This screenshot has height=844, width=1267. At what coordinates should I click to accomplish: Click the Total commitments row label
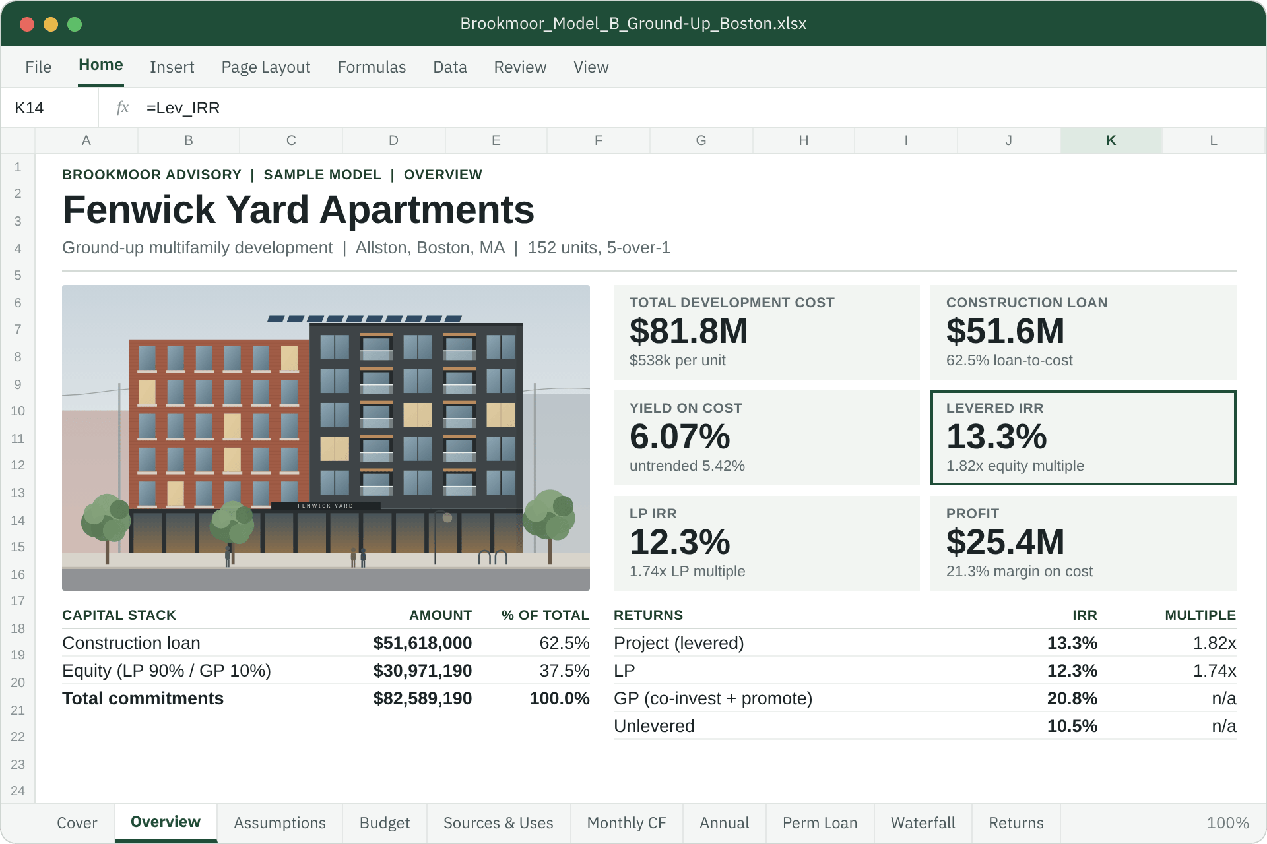tap(143, 698)
